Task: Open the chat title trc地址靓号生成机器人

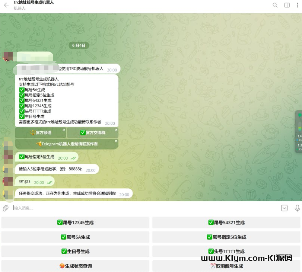Action: click(x=34, y=3)
